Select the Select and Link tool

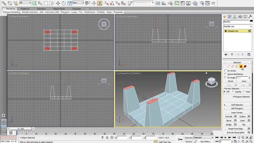click(4, 3)
